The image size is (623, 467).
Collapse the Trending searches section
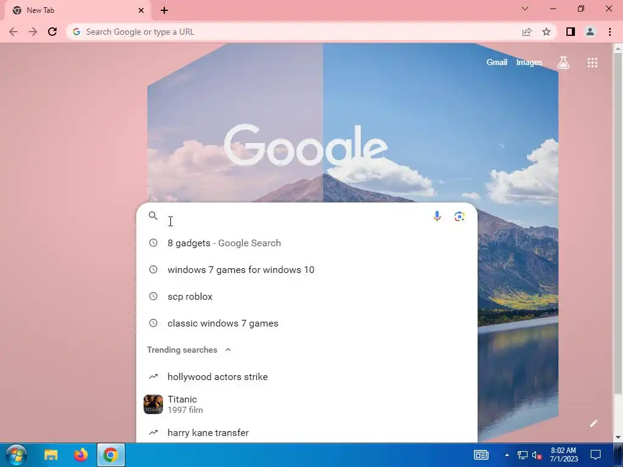click(228, 350)
